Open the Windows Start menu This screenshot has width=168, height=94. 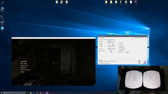[x=2, y=93]
